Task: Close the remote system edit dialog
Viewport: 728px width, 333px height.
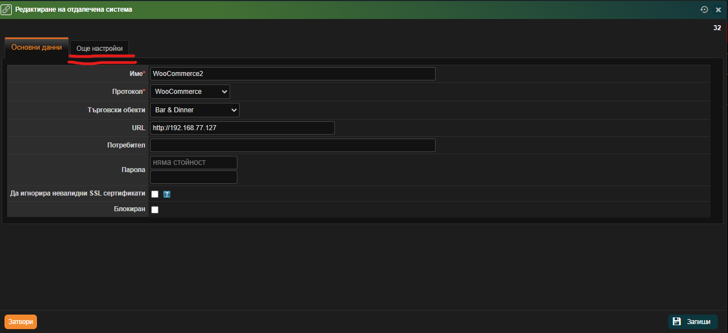Action: tap(718, 9)
